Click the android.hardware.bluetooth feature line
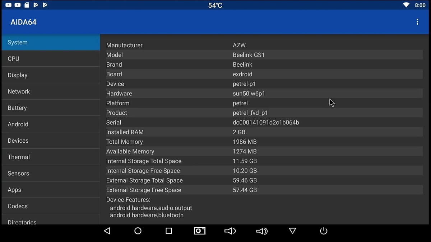The image size is (431, 242). [x=147, y=215]
